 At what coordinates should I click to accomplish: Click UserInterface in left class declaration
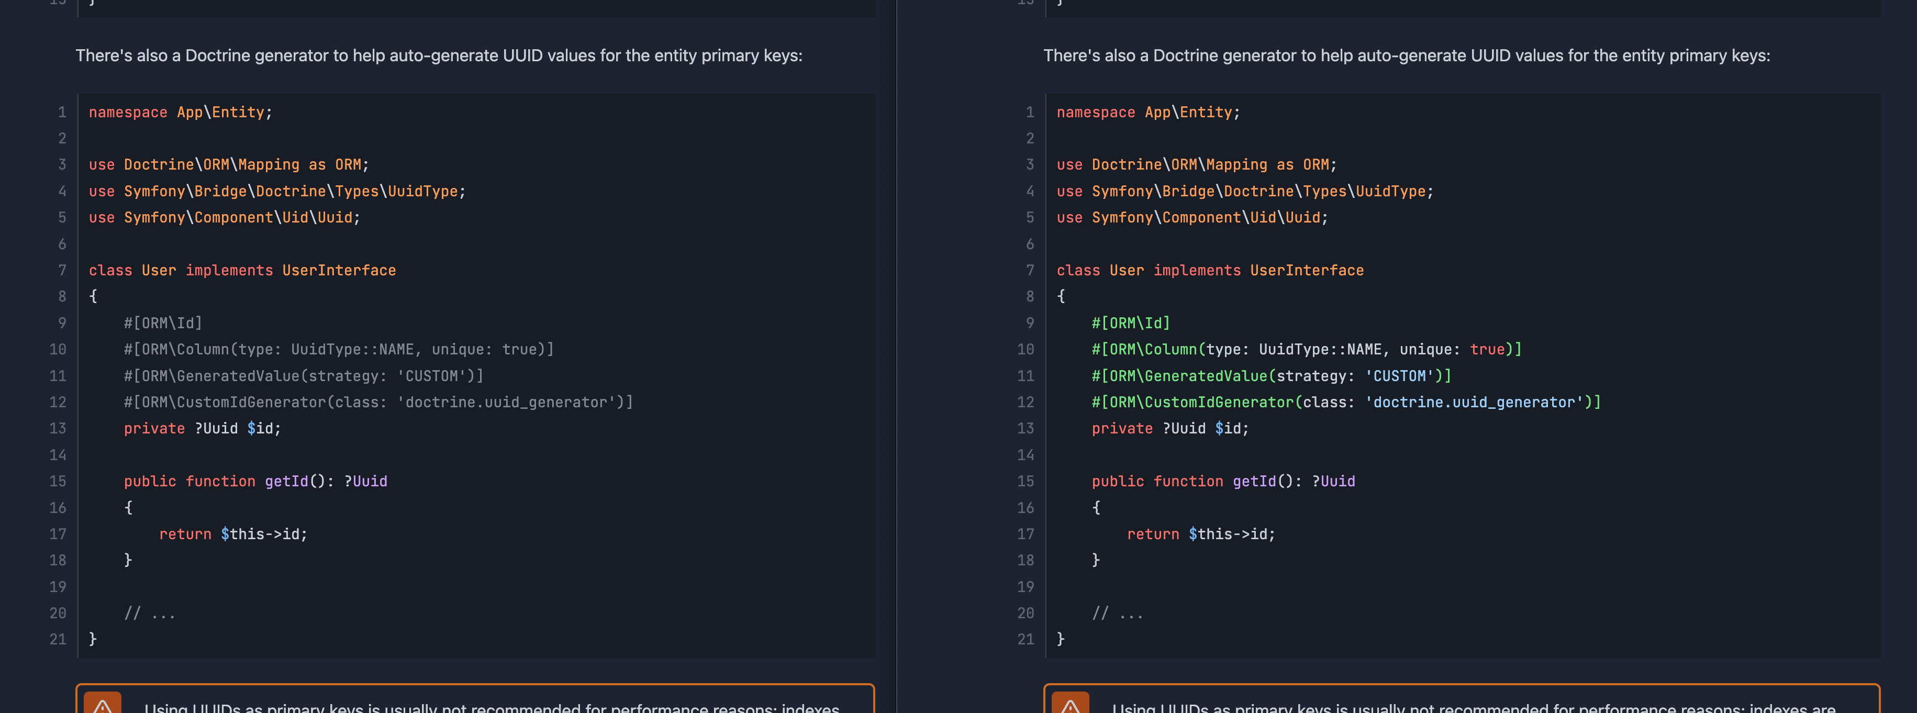(339, 270)
